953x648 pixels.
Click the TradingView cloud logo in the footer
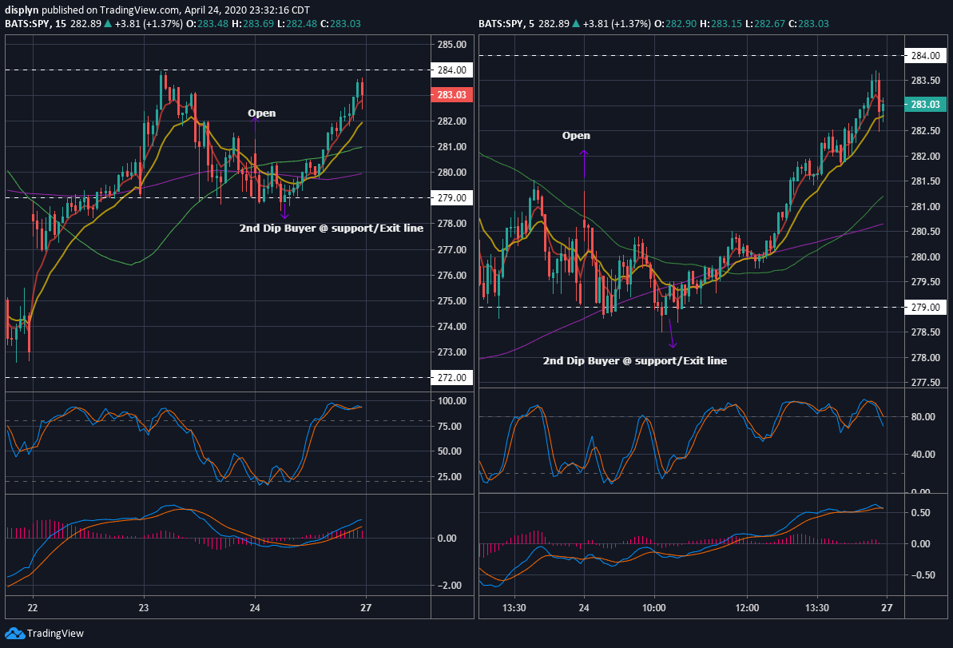click(x=14, y=633)
